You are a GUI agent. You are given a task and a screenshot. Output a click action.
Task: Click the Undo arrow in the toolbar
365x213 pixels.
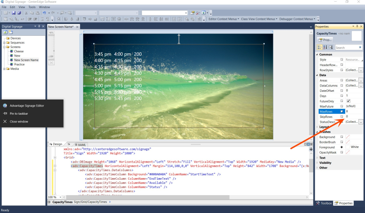click(x=44, y=13)
